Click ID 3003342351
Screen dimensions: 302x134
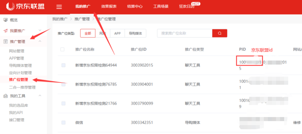(x=142, y=123)
